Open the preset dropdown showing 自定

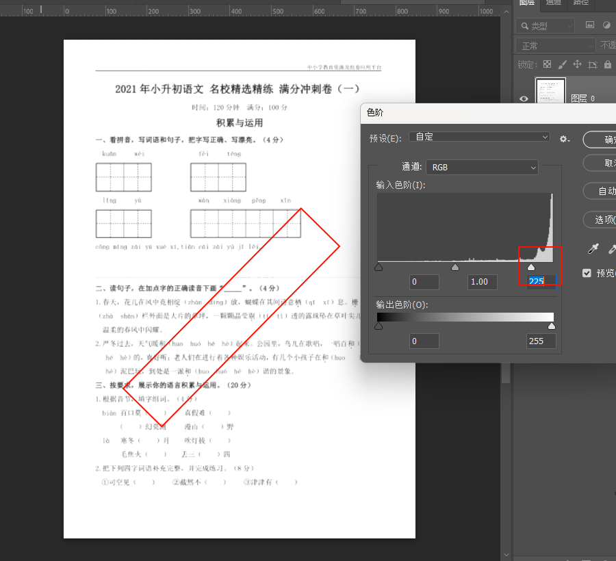tap(479, 137)
